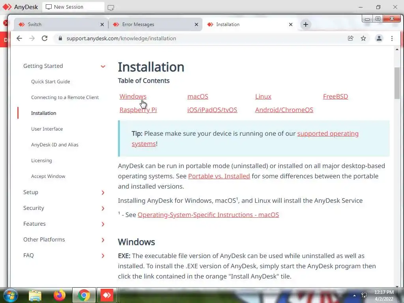Launch Firefox from the taskbar
The height and width of the screenshot is (303, 404).
(60, 296)
